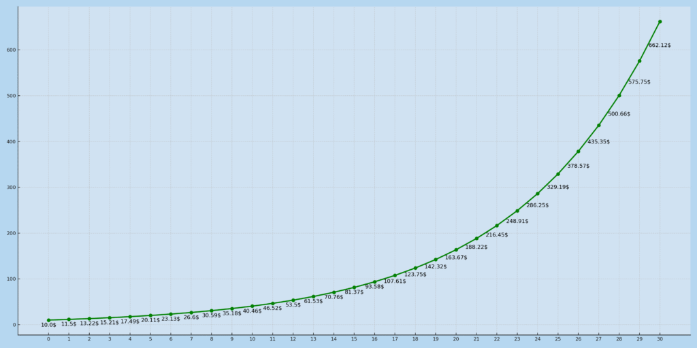
Task: Click the 575.75$ data label
Action: tap(639, 82)
